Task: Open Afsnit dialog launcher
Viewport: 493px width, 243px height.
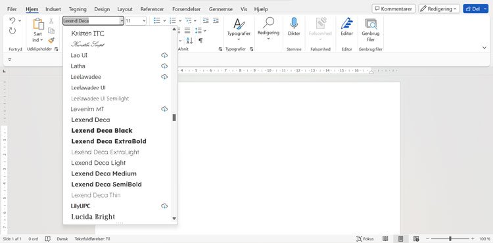Action: pos(220,49)
